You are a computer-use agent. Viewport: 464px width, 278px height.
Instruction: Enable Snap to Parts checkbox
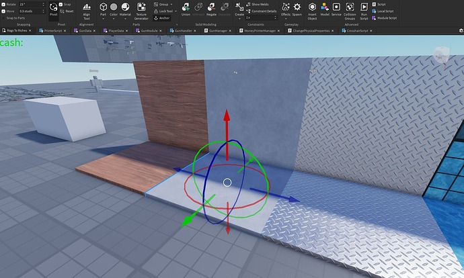click(3, 18)
